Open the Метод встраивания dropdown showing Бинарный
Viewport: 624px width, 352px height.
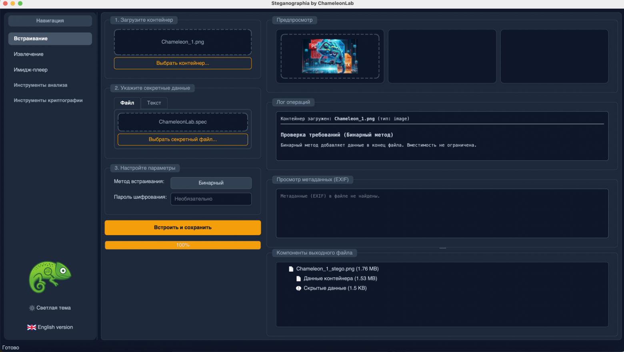(211, 183)
